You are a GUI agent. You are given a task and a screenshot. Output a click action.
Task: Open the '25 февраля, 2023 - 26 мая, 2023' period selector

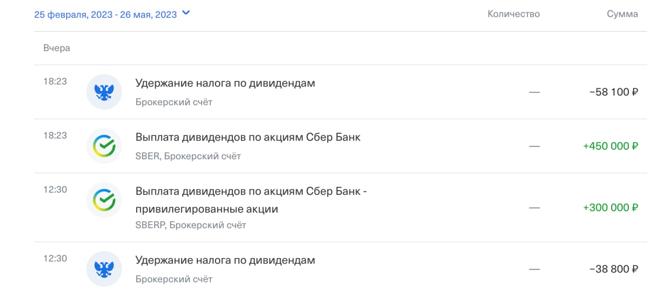(112, 15)
